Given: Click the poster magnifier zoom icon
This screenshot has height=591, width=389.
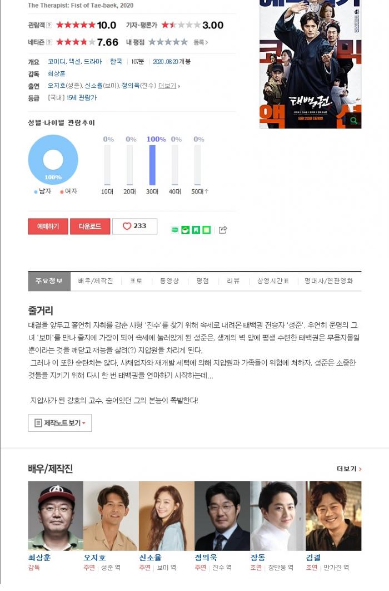Looking at the screenshot, I should (x=353, y=121).
